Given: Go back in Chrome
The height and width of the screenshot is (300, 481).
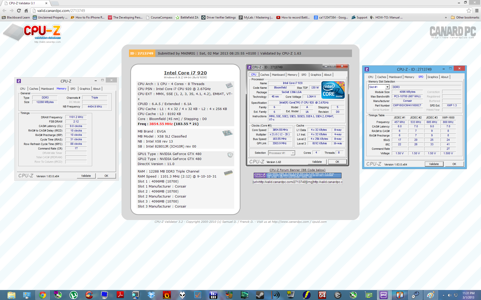Looking at the screenshot, I should 4,10.
